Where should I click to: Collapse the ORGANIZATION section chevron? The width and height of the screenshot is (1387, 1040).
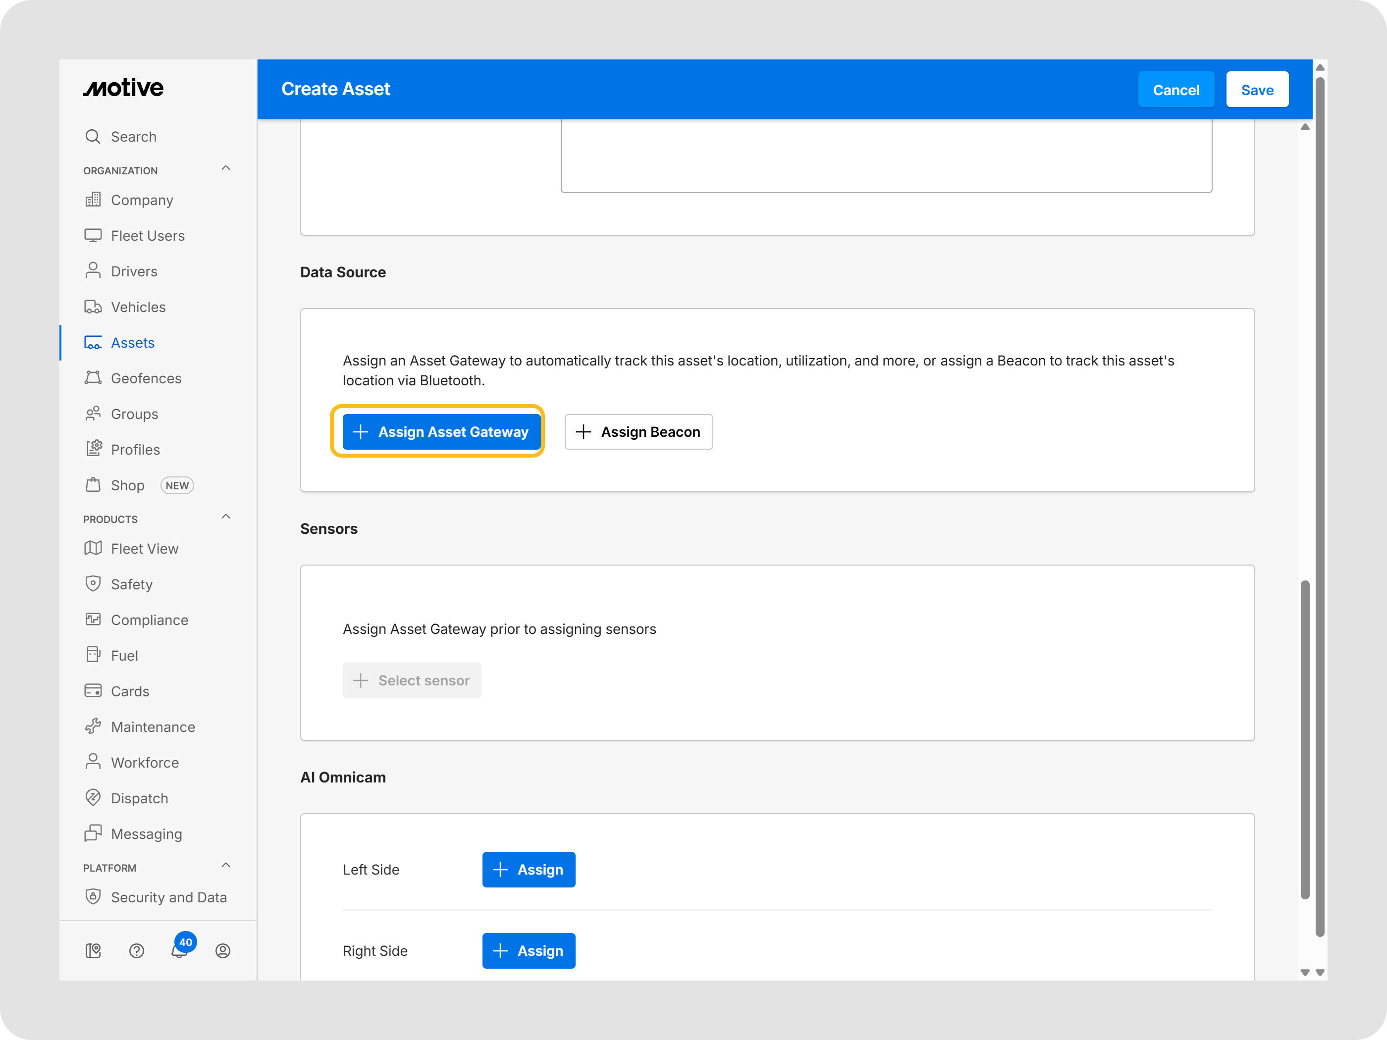(x=226, y=168)
